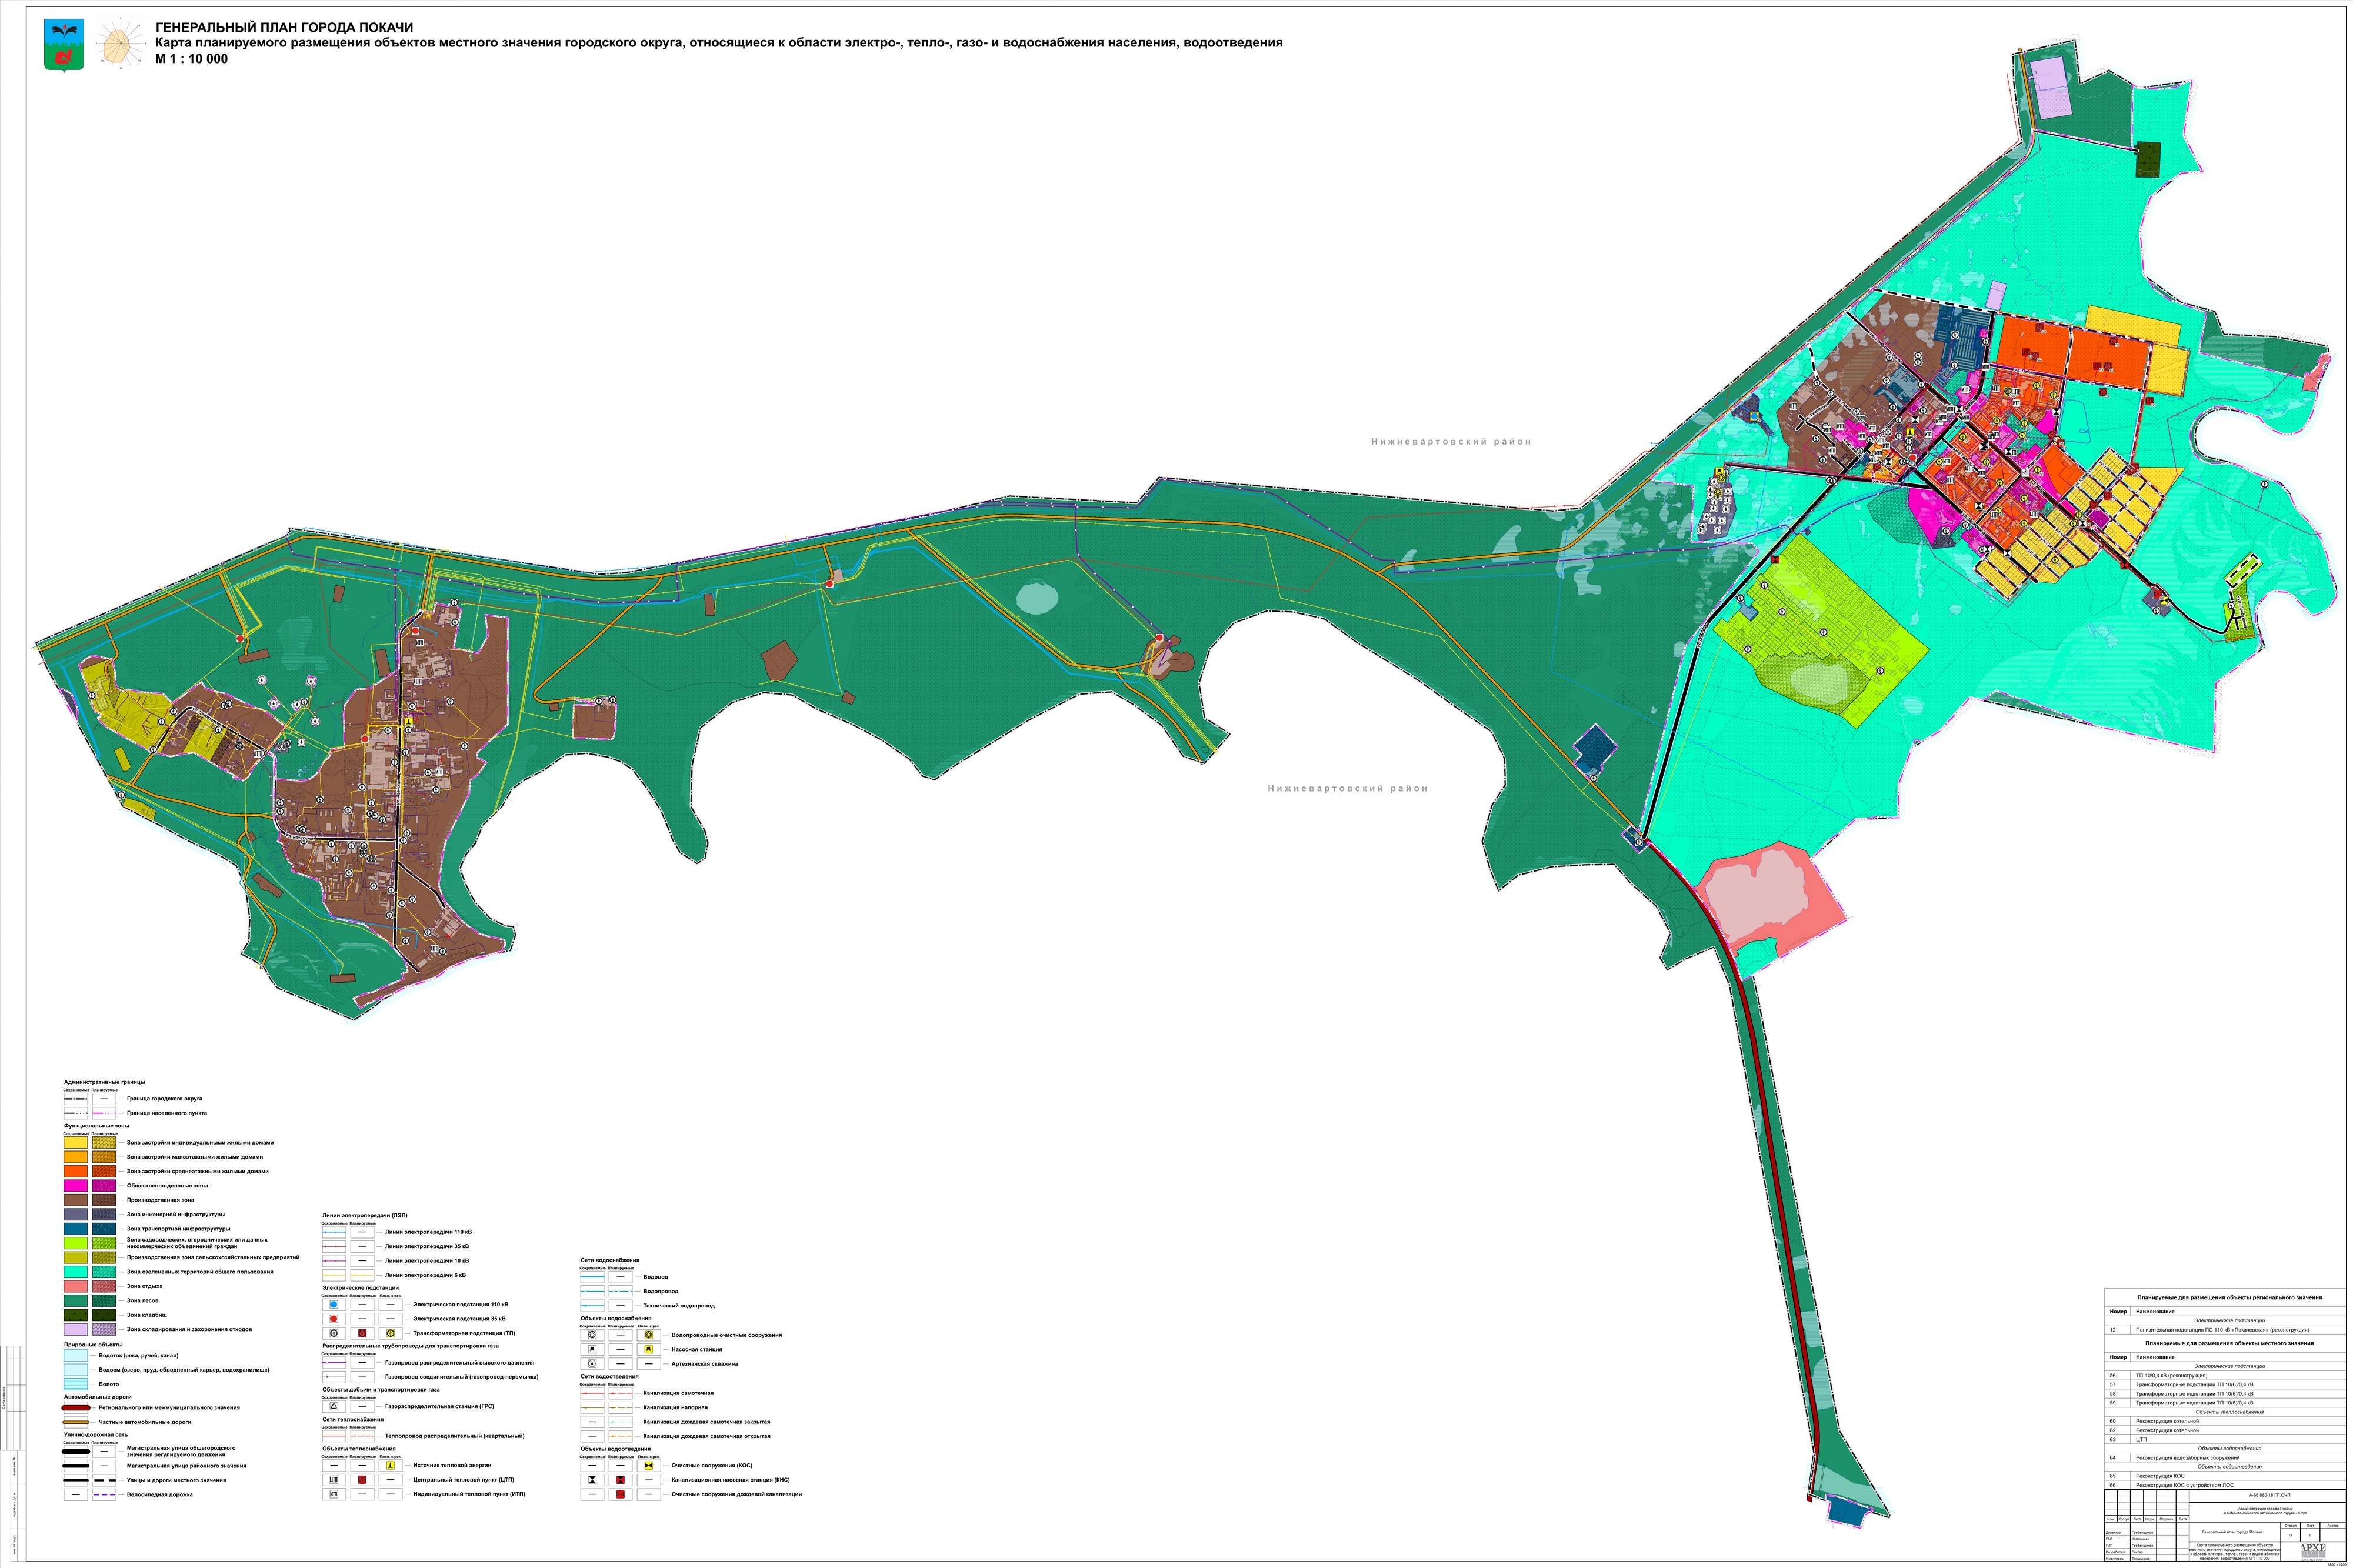Click the existing water treatment facilities legend icon
The width and height of the screenshot is (2353, 1568).
click(x=592, y=1335)
